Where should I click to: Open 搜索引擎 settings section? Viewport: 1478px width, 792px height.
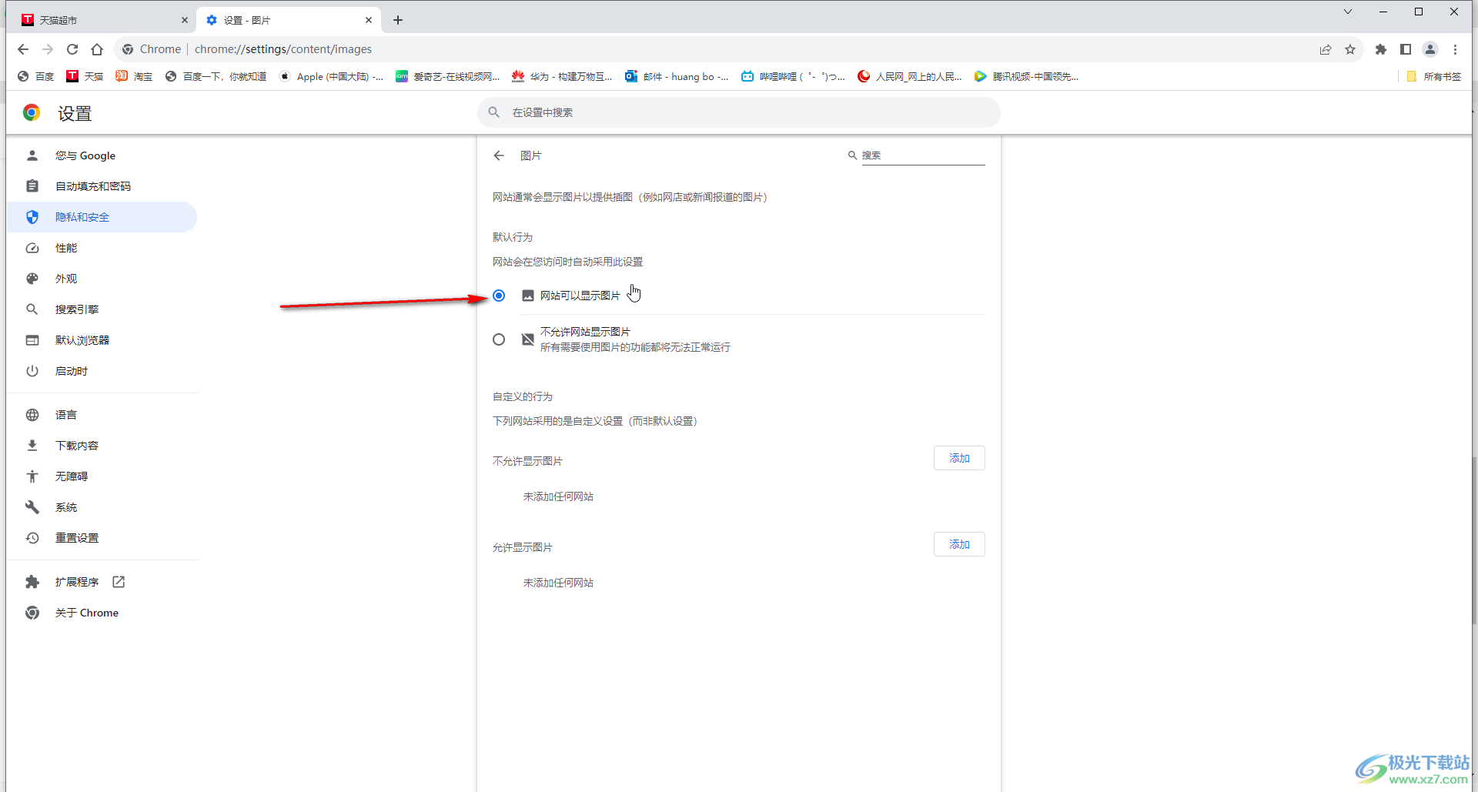tap(102, 309)
